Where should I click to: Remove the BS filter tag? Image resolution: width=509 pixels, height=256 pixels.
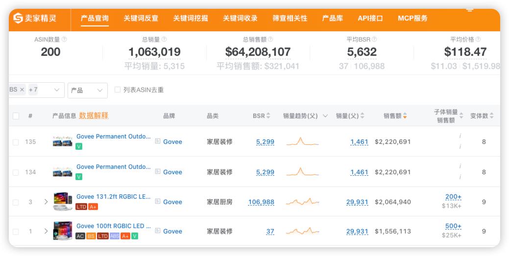click(x=22, y=90)
